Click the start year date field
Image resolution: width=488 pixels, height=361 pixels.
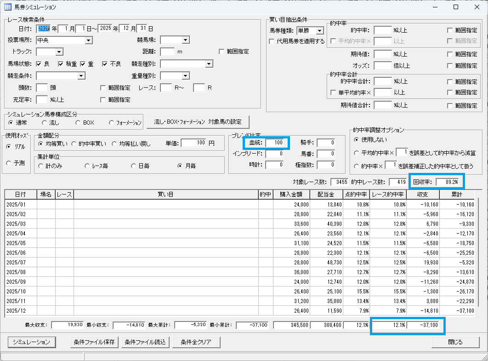[44, 29]
